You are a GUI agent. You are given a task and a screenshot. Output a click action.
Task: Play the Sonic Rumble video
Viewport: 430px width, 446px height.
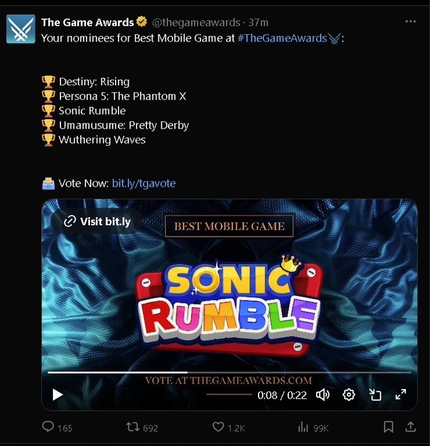click(x=58, y=394)
